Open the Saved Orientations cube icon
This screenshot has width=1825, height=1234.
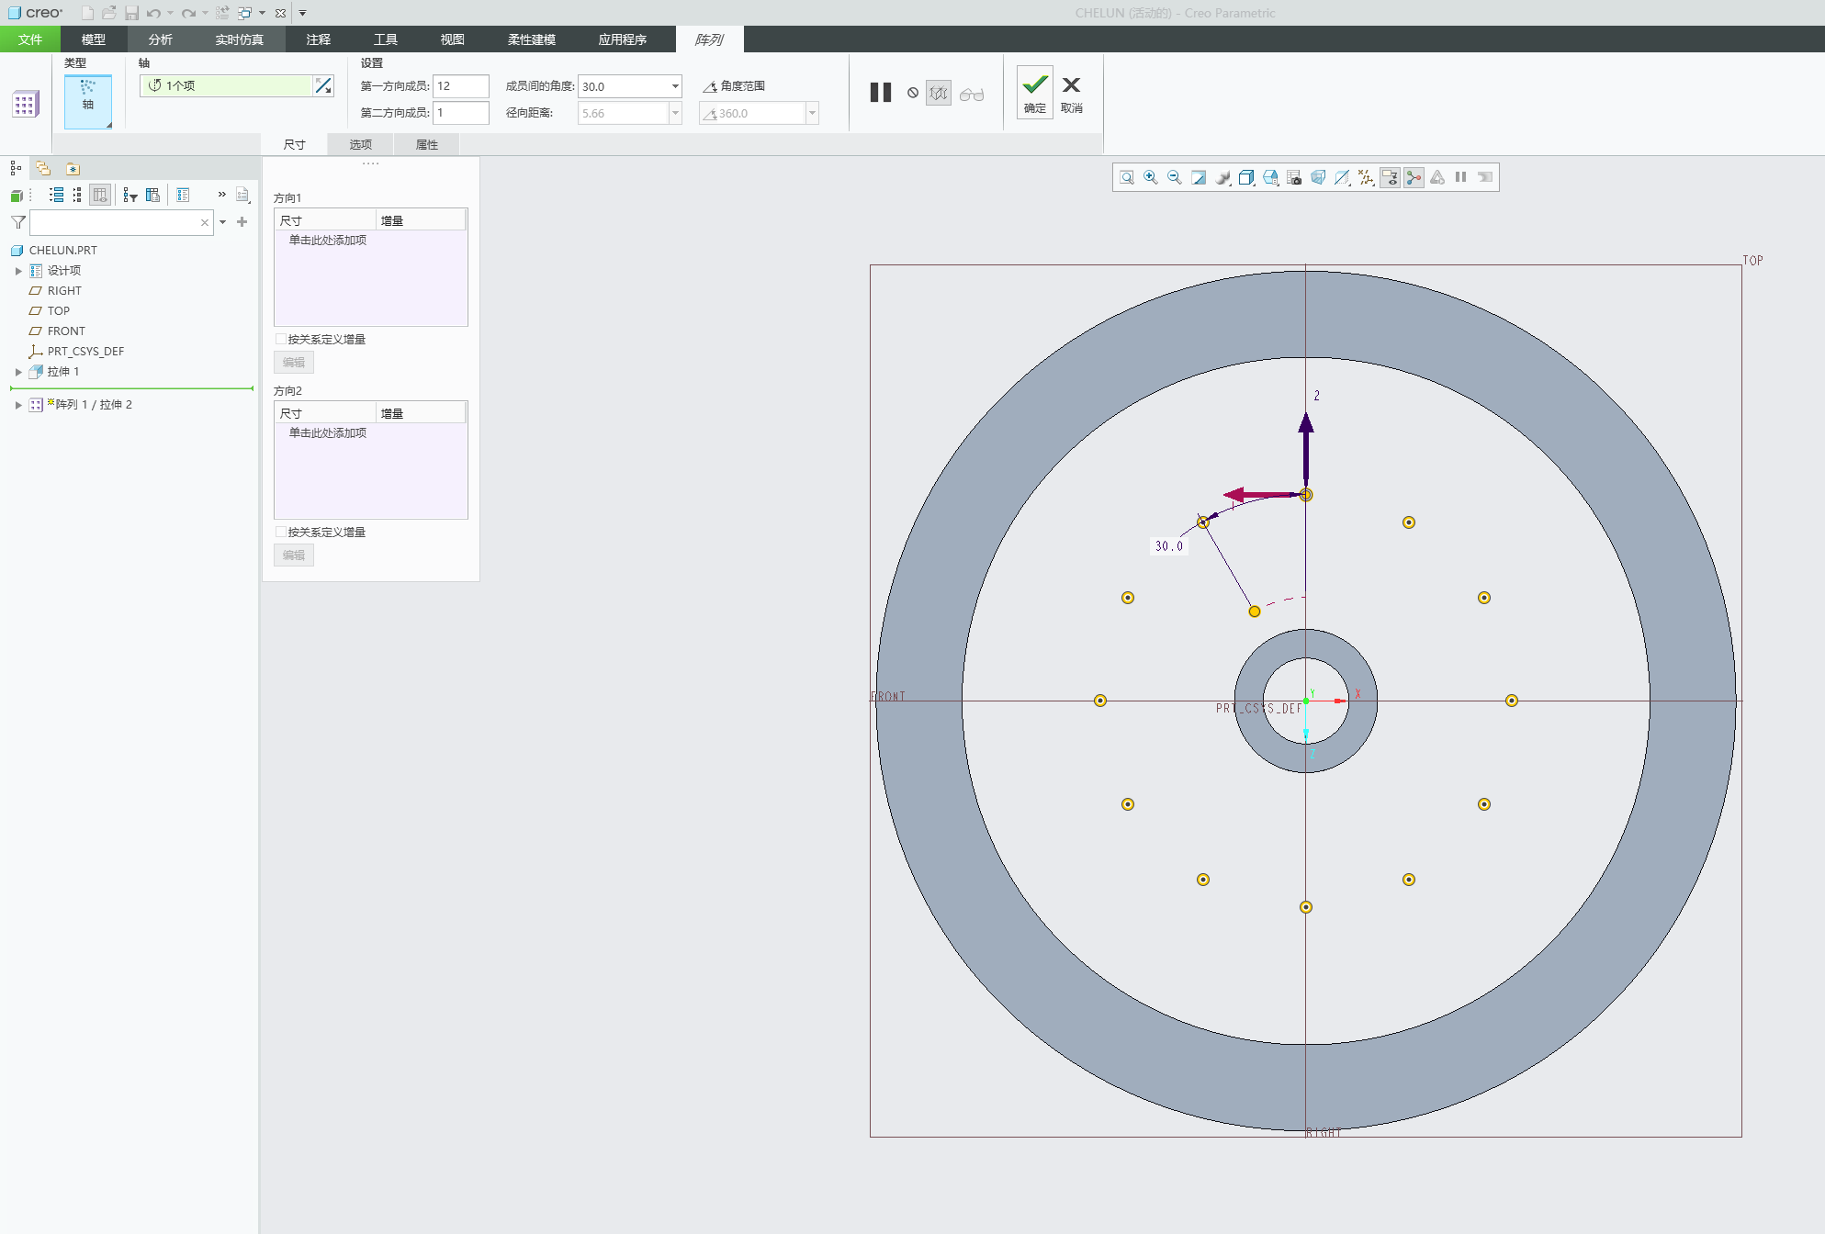(x=1270, y=177)
